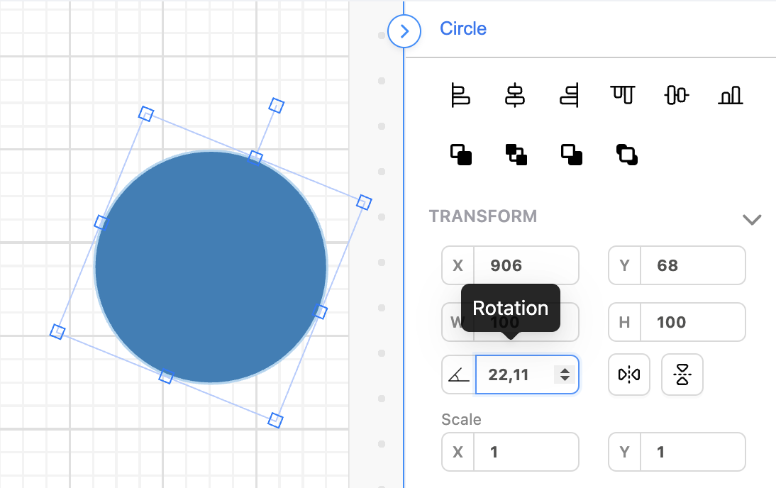The image size is (776, 488).
Task: Click the Scale Y input field
Action: coord(692,452)
